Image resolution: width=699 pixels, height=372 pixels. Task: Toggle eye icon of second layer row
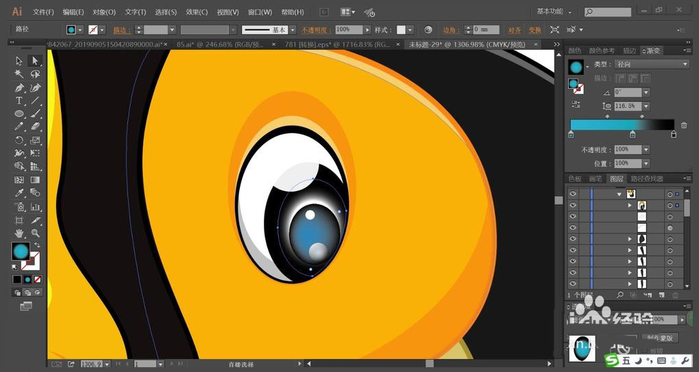tap(573, 205)
